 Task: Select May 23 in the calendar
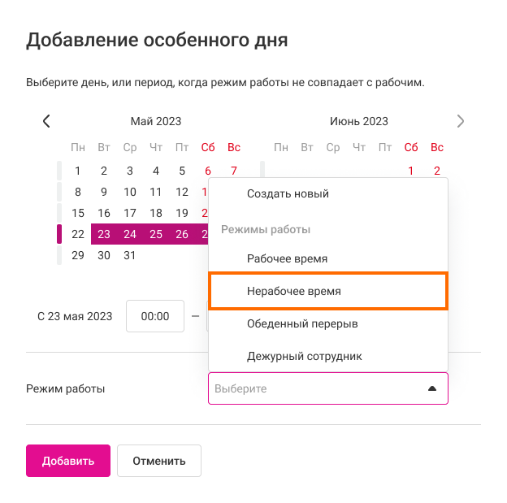coord(104,234)
